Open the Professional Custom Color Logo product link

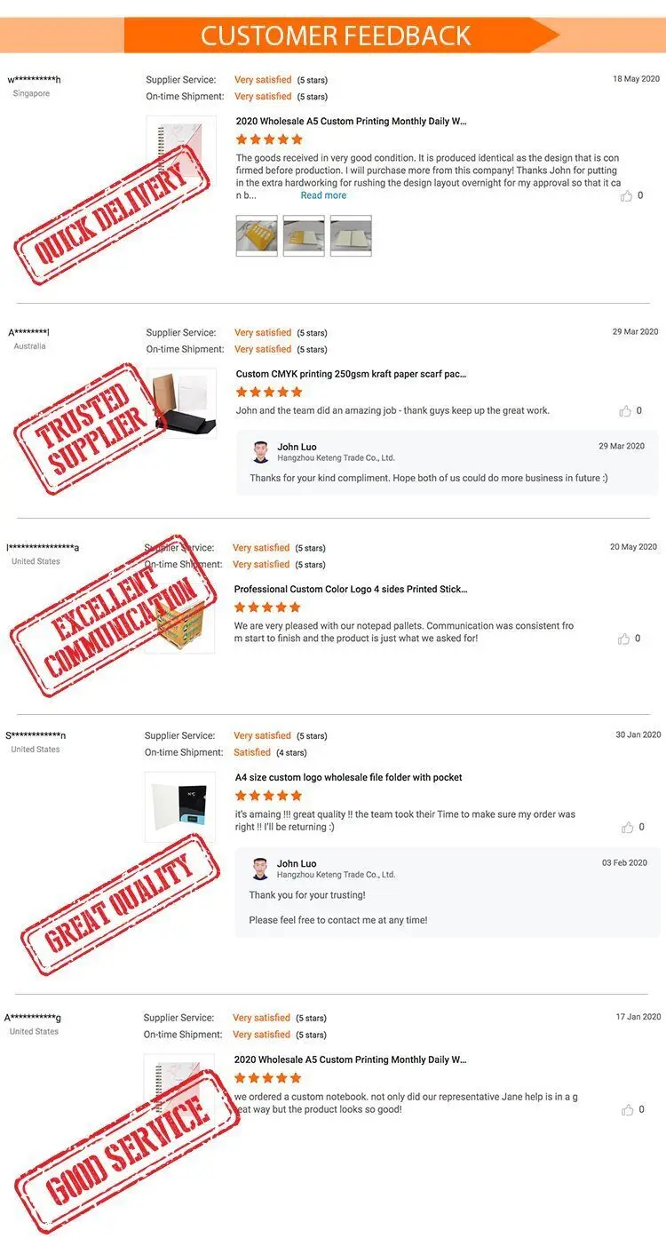pyautogui.click(x=351, y=589)
